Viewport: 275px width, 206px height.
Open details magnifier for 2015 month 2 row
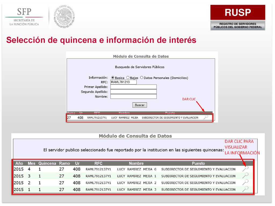tap(245, 182)
